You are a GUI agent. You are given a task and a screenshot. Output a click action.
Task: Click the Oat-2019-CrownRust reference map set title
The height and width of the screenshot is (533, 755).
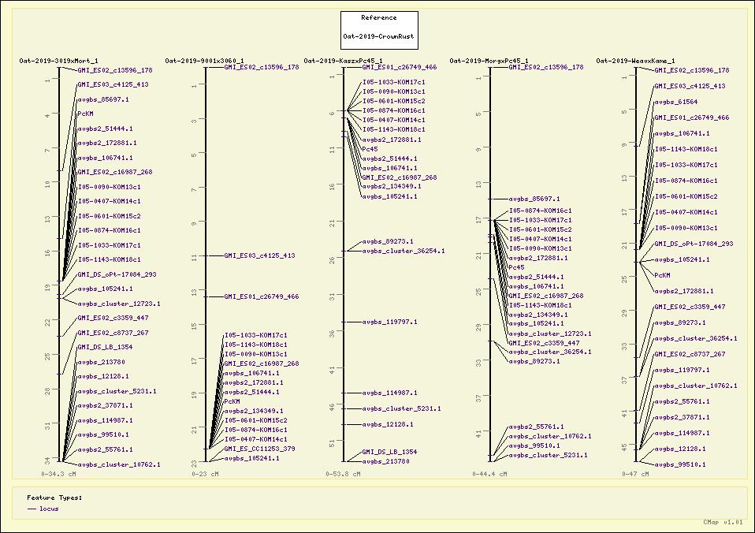(379, 36)
